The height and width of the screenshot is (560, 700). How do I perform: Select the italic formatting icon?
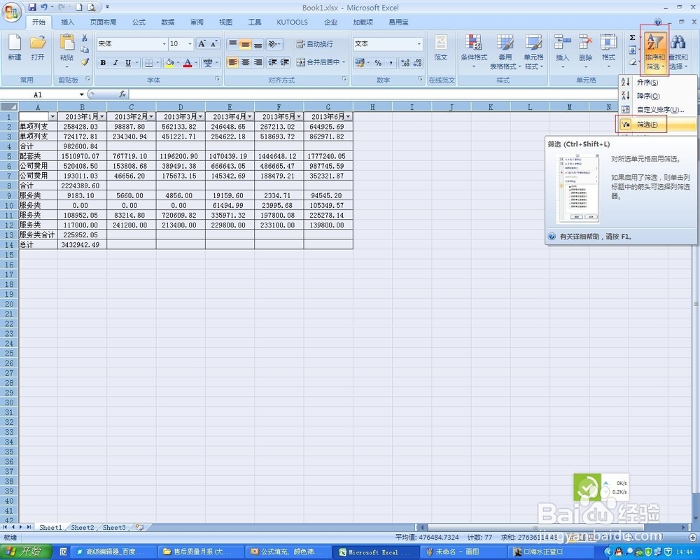click(x=114, y=63)
